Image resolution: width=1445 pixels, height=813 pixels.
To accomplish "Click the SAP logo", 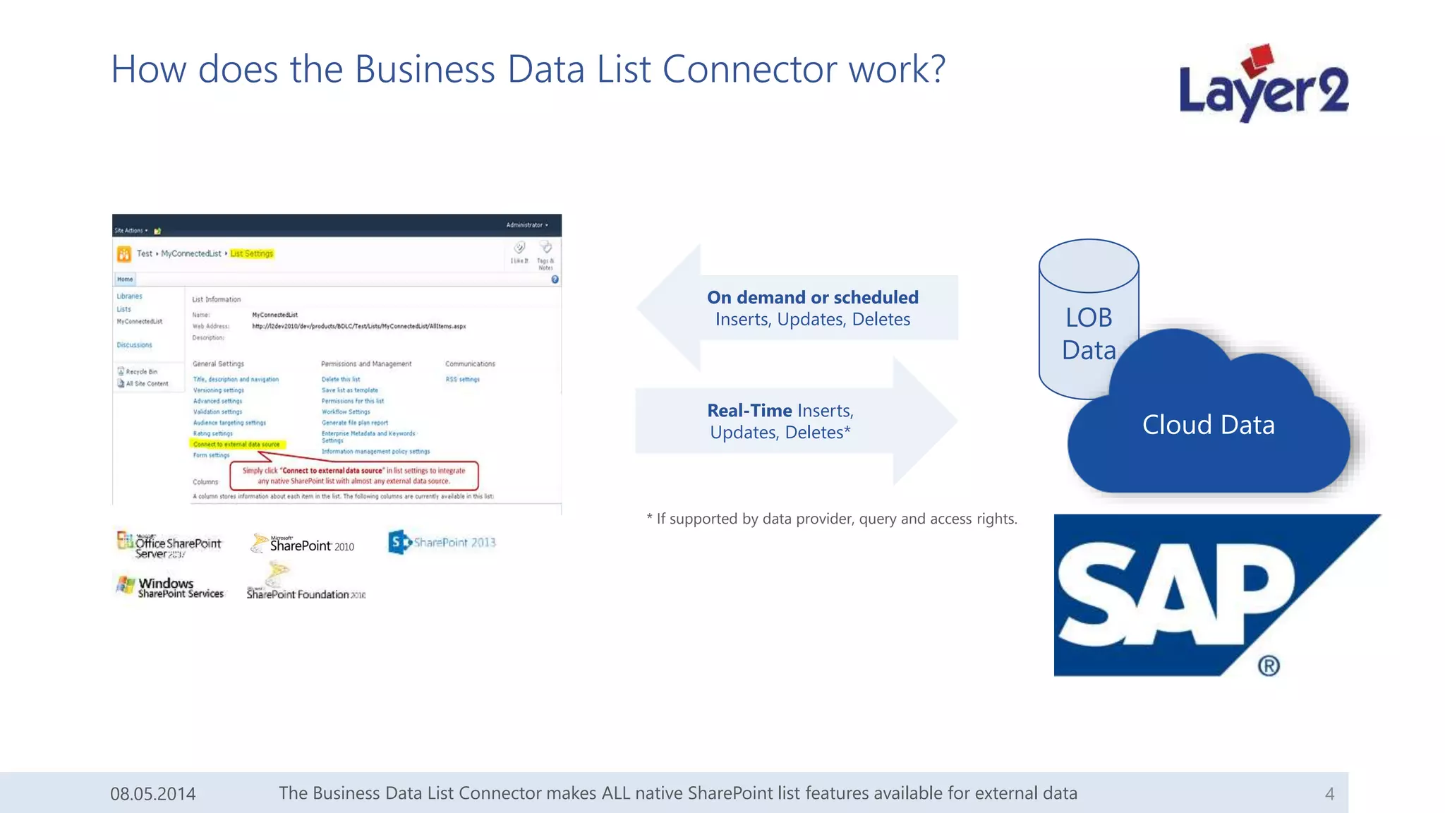I will [x=1217, y=595].
